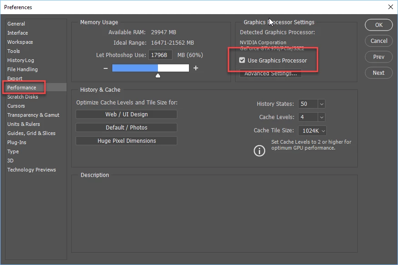
Task: Go to Cursors preferences
Action: tap(16, 106)
